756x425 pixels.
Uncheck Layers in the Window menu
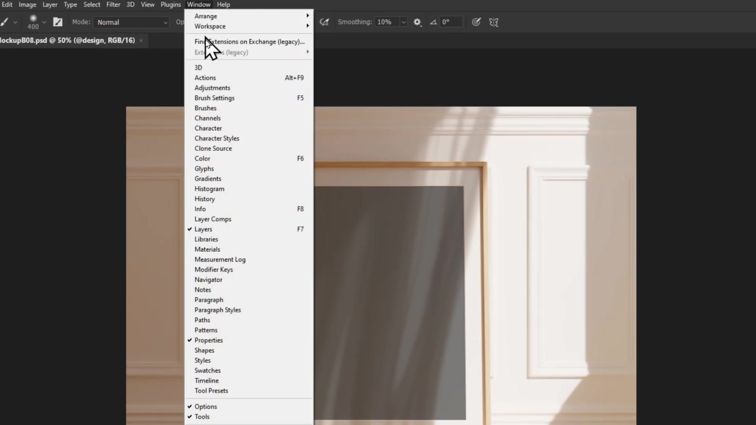click(204, 229)
